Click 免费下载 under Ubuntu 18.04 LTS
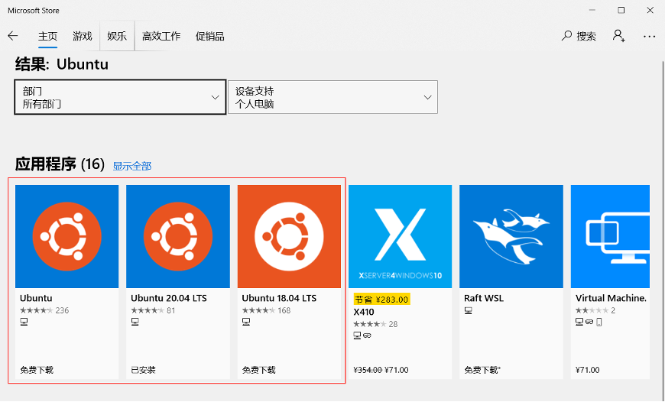The width and height of the screenshot is (665, 402). coord(259,370)
